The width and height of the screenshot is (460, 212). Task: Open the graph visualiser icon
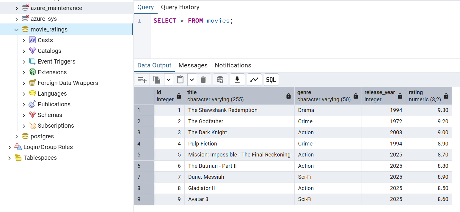254,80
